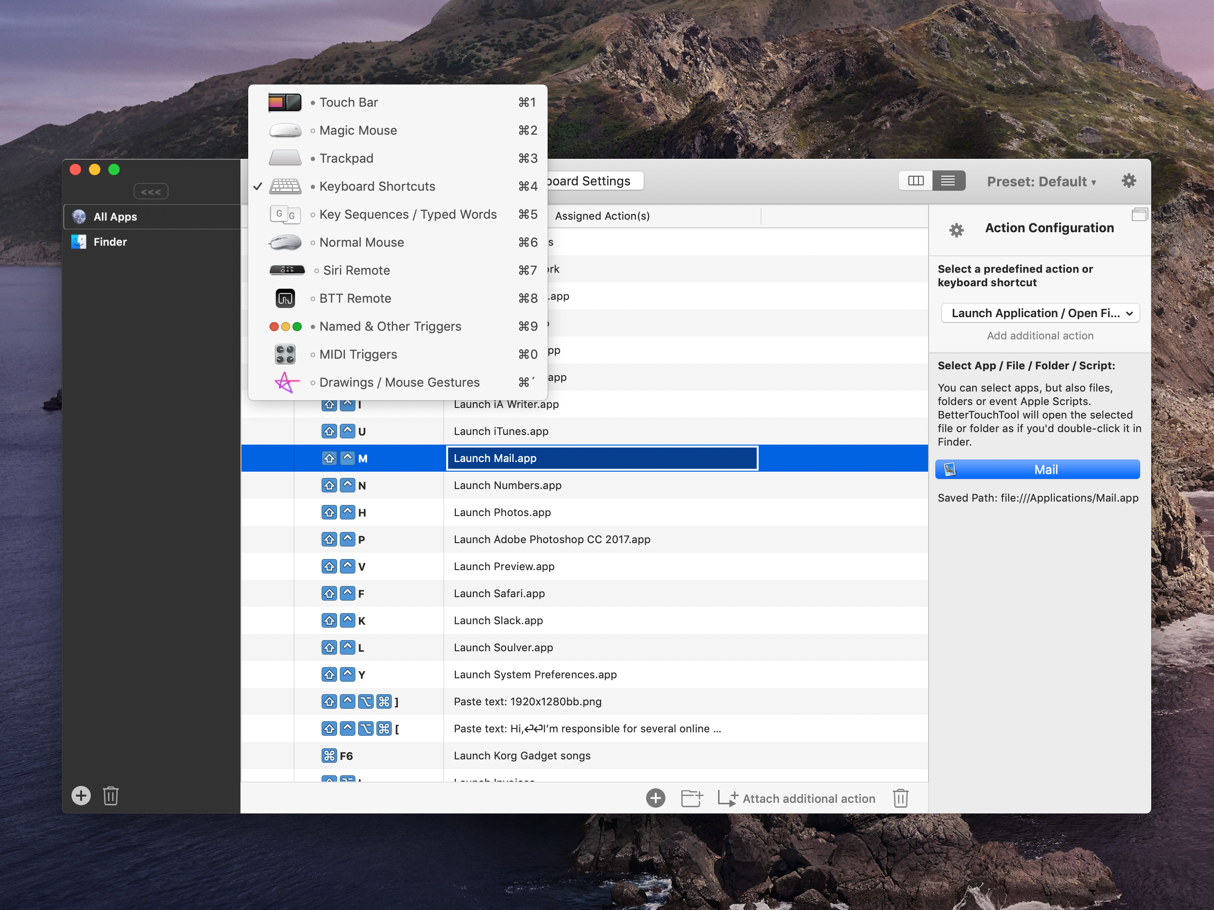1214x910 pixels.
Task: Select Drawings / Mouse Gestures entry
Action: click(x=397, y=382)
